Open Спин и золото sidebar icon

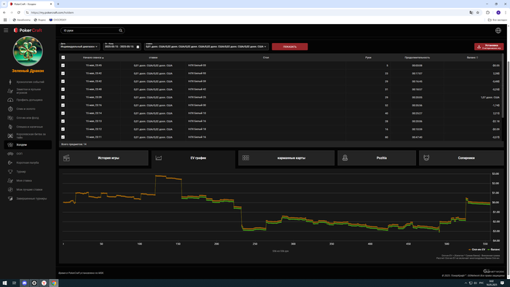pyautogui.click(x=10, y=109)
